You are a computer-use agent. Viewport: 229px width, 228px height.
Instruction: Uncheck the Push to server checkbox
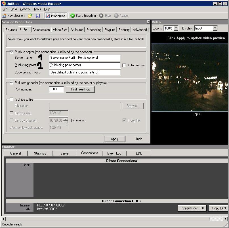(11, 52)
